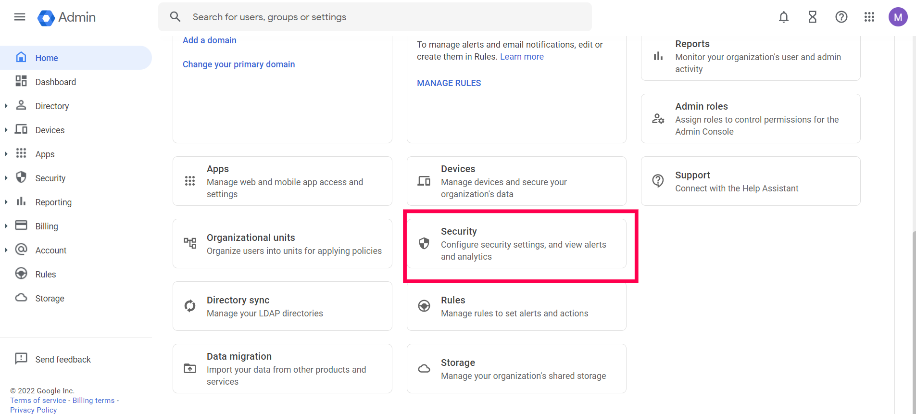This screenshot has height=414, width=916.
Task: Open the hamburger main menu
Action: (20, 17)
